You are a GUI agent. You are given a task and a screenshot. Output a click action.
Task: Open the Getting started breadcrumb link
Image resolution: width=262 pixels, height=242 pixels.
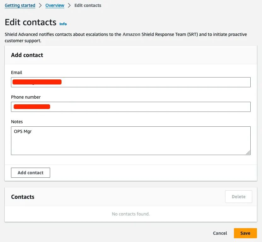click(x=20, y=5)
